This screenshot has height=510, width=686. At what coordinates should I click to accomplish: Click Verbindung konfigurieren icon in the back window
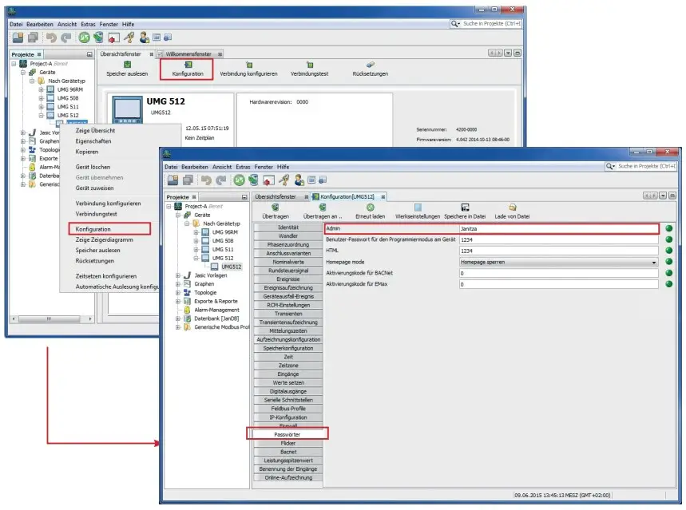(x=248, y=65)
